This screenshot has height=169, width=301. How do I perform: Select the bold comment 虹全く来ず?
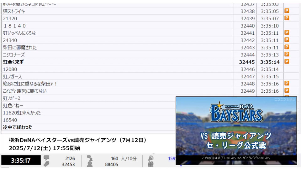tap(13, 62)
